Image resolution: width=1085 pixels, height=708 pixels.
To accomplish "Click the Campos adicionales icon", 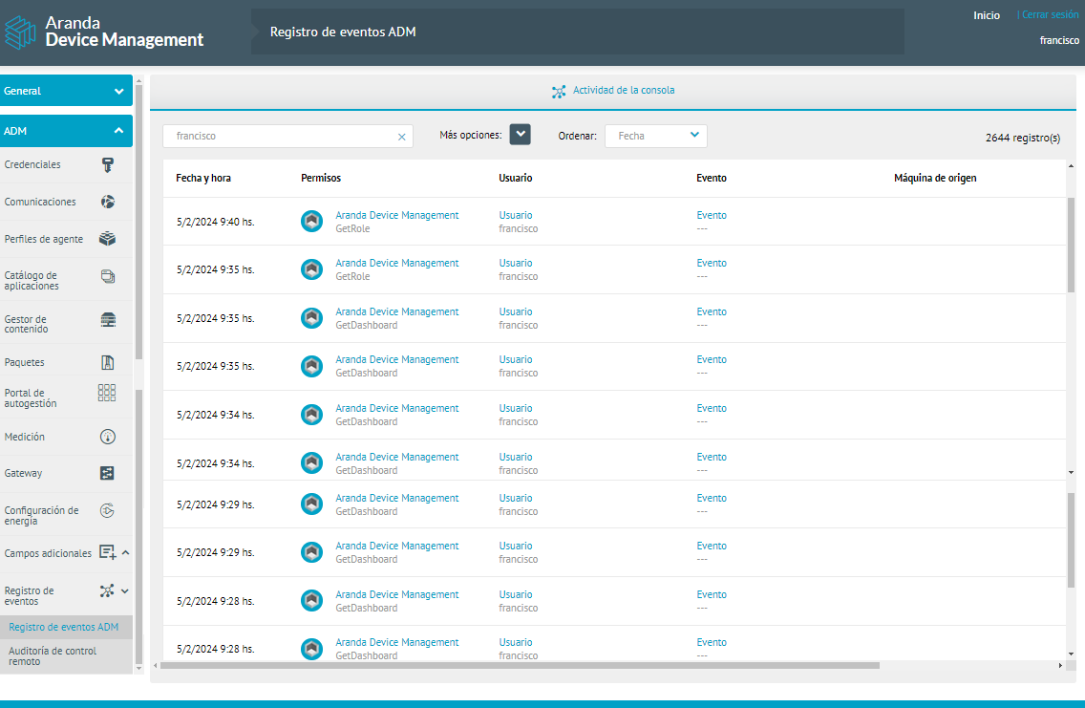I will (107, 552).
